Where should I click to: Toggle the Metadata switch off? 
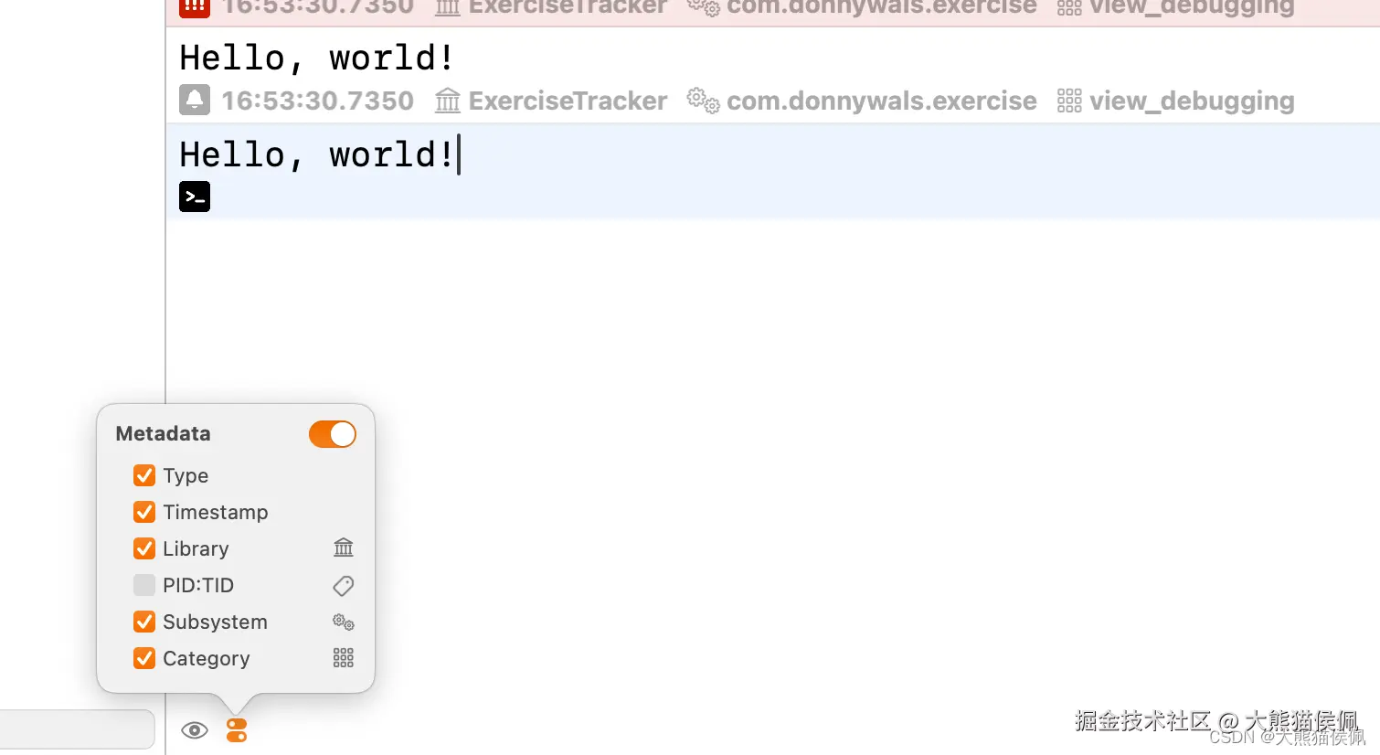333,434
